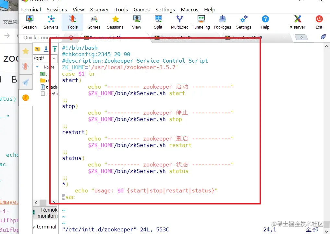The image size is (330, 234).
Task: Click the parent folder icon in file browser
Action: [x=37, y=49]
